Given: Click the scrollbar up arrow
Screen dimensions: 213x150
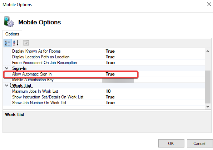Looking at the screenshot, I should [208, 51].
